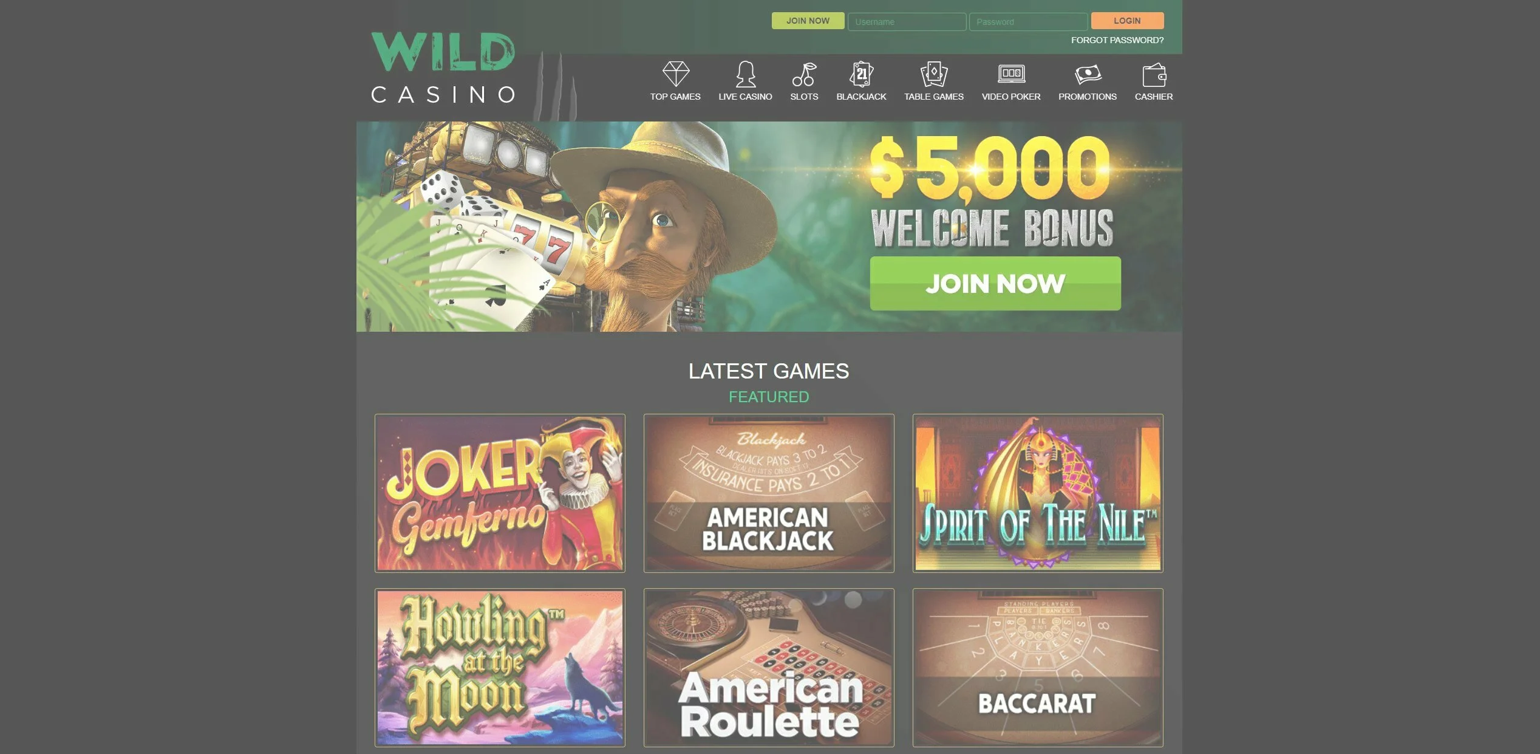
Task: Open the Cashier wallet icon
Action: pos(1154,75)
